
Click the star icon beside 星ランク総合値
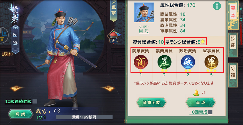pos(203,42)
